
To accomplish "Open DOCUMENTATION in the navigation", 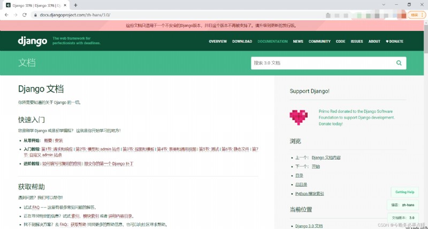I will 273,42.
